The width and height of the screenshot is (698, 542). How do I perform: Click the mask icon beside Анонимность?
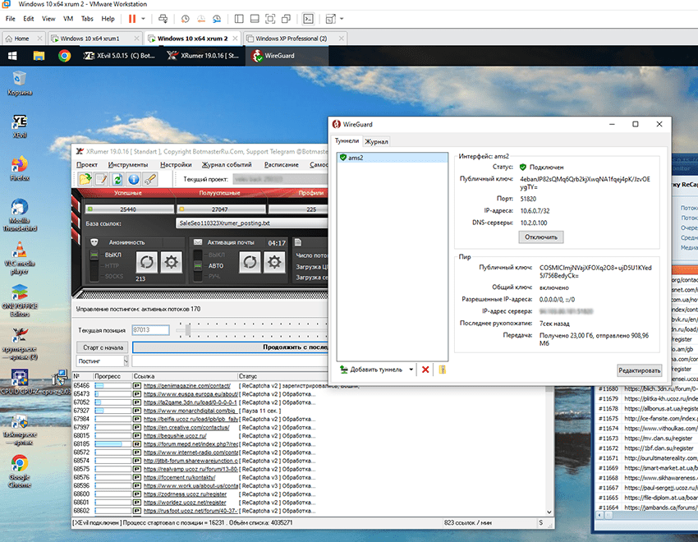(94, 242)
